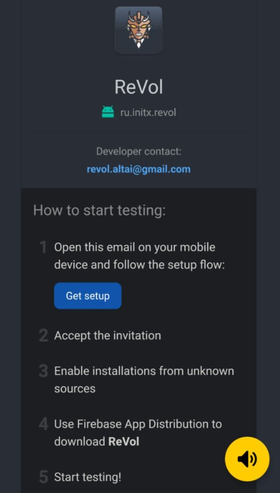Click step number 2 marker

pos(43,336)
